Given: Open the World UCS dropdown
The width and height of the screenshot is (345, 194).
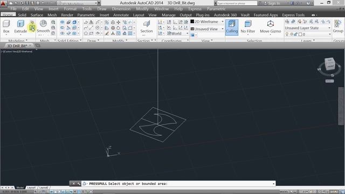Looking at the screenshot, I should tap(177, 33).
